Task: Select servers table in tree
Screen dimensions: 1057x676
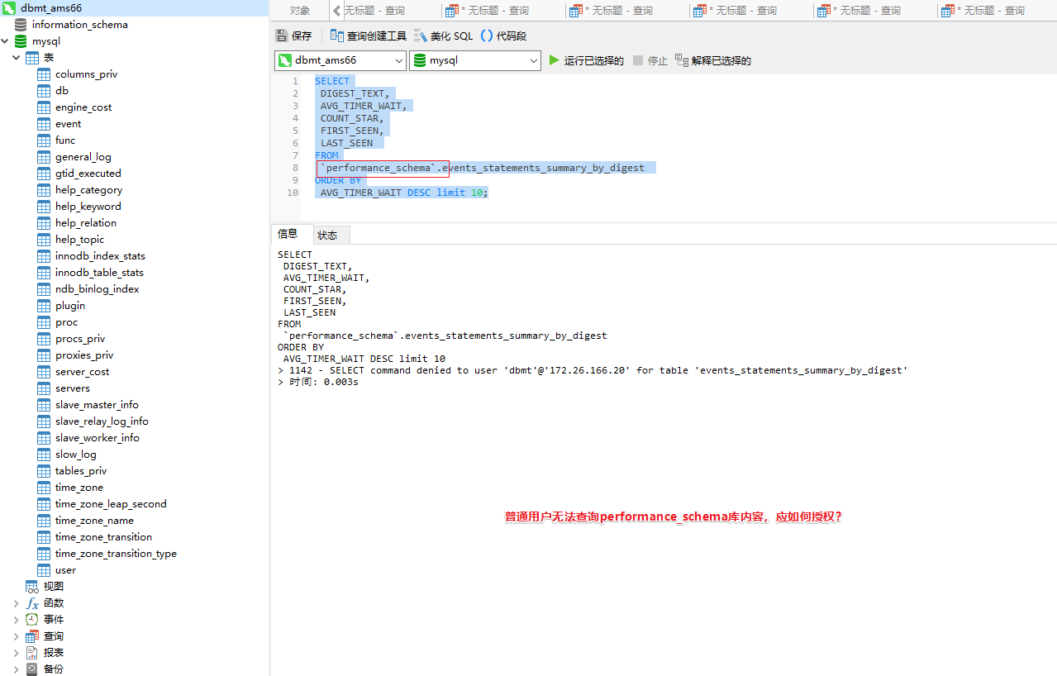Action: [x=73, y=388]
